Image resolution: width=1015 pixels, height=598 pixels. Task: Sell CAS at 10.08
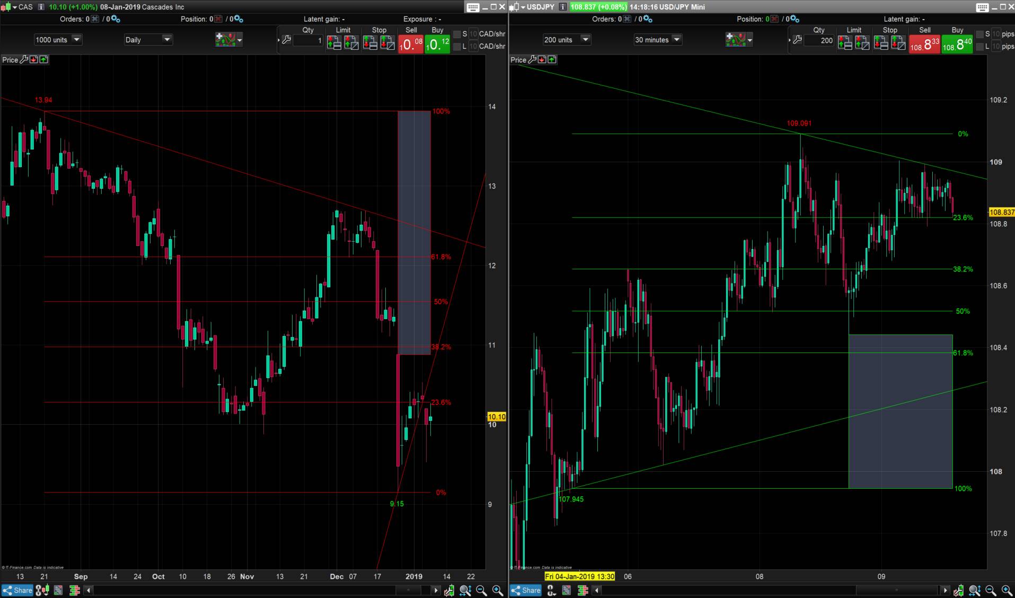(411, 44)
